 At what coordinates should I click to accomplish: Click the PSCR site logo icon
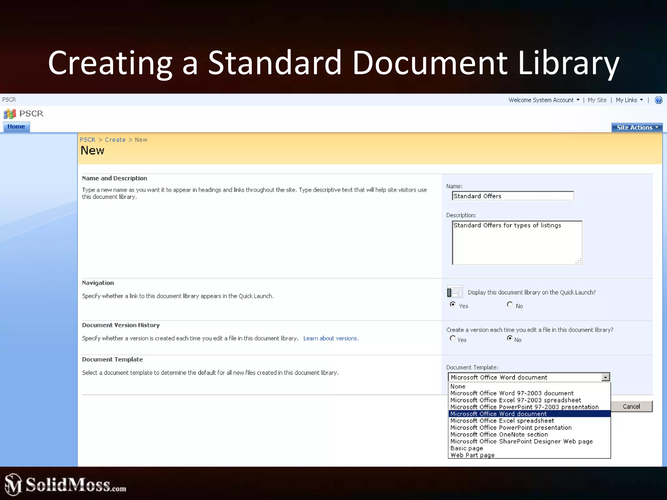[x=9, y=114]
